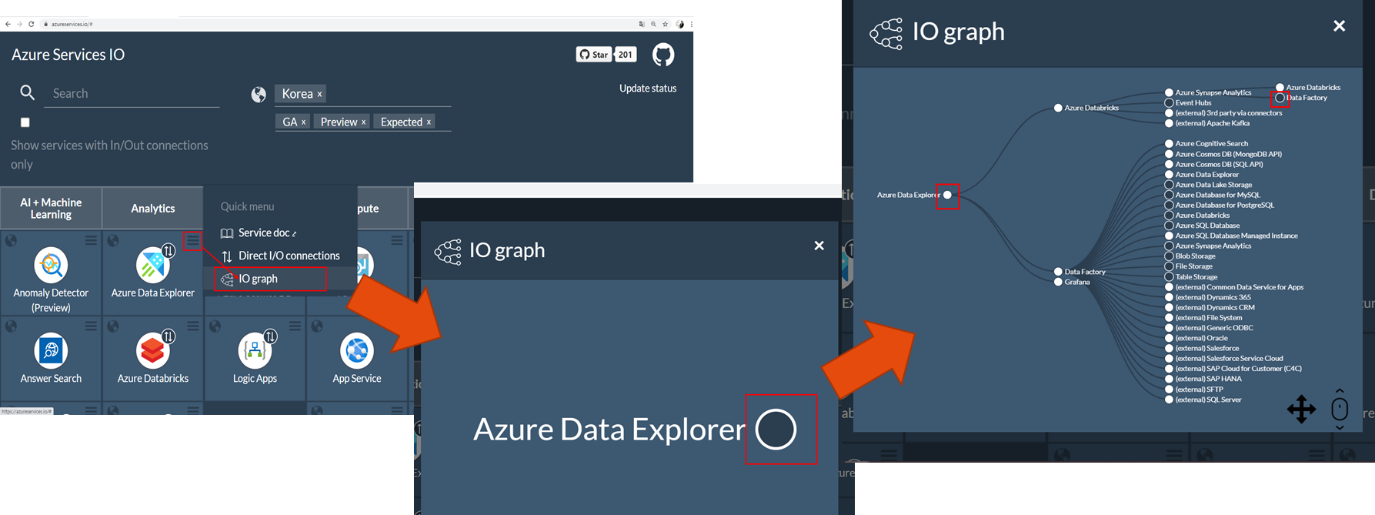Click the Azure Database for PostgreSQL label
This screenshot has height=515, width=1375.
tap(1224, 206)
